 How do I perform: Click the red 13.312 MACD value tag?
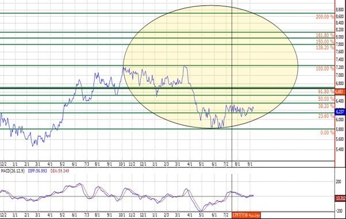pos(340,198)
